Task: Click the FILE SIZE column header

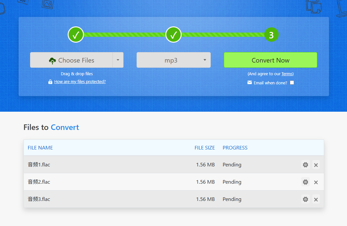Action: coord(205,148)
